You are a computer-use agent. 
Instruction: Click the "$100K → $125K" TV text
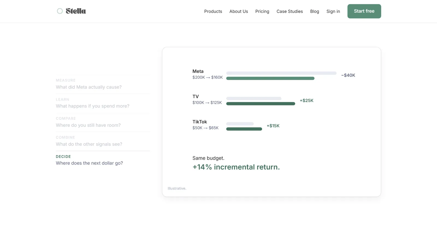(x=207, y=103)
